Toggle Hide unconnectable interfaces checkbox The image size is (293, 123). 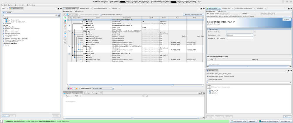coord(101,14)
